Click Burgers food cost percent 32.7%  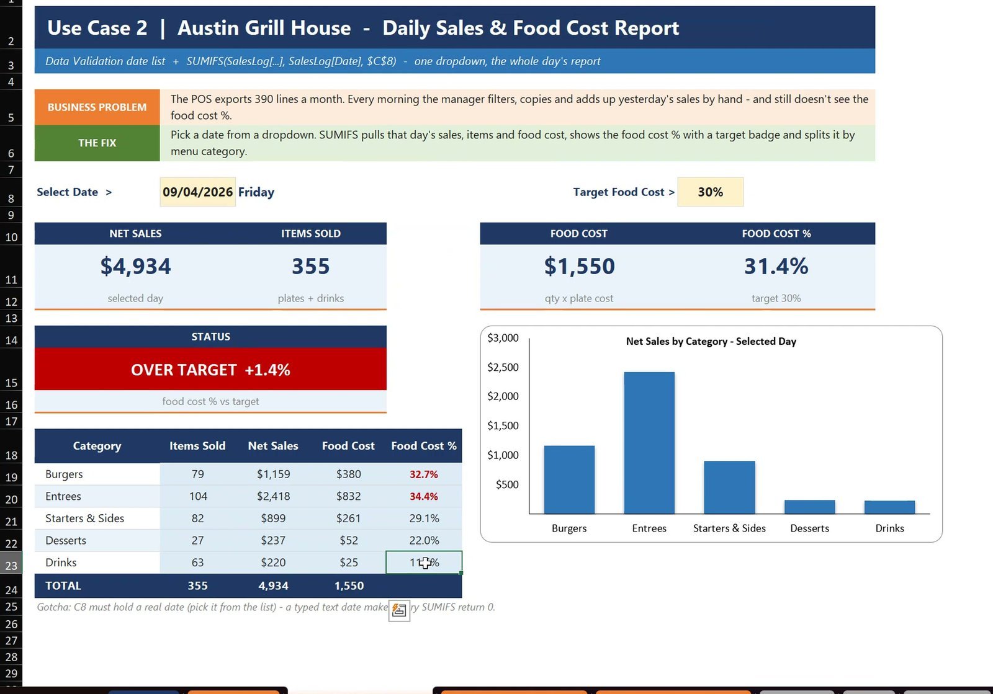tap(424, 474)
